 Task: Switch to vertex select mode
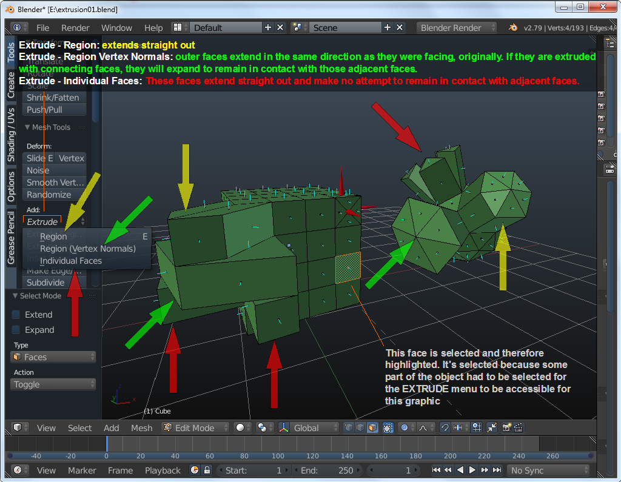pos(349,427)
